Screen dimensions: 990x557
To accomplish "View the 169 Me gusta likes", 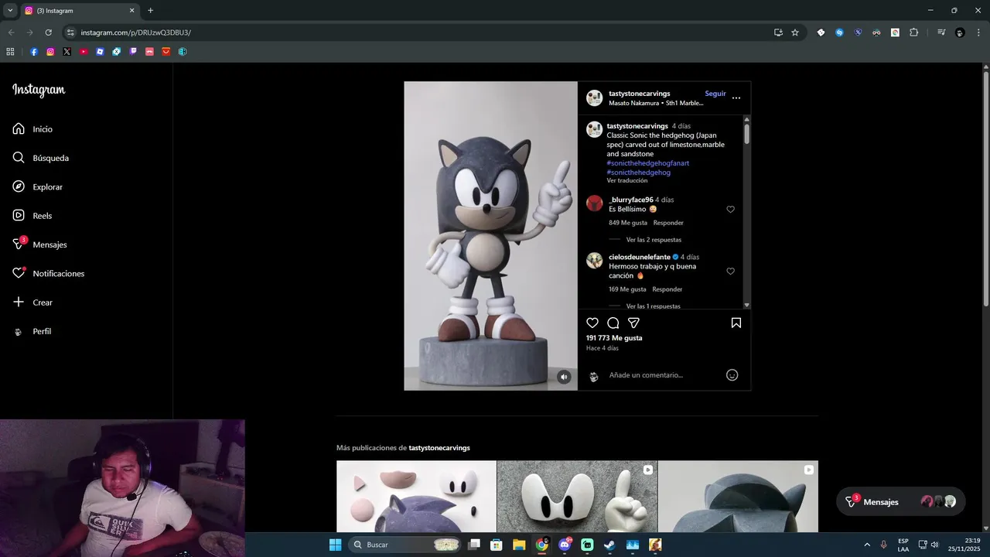I will [x=627, y=289].
